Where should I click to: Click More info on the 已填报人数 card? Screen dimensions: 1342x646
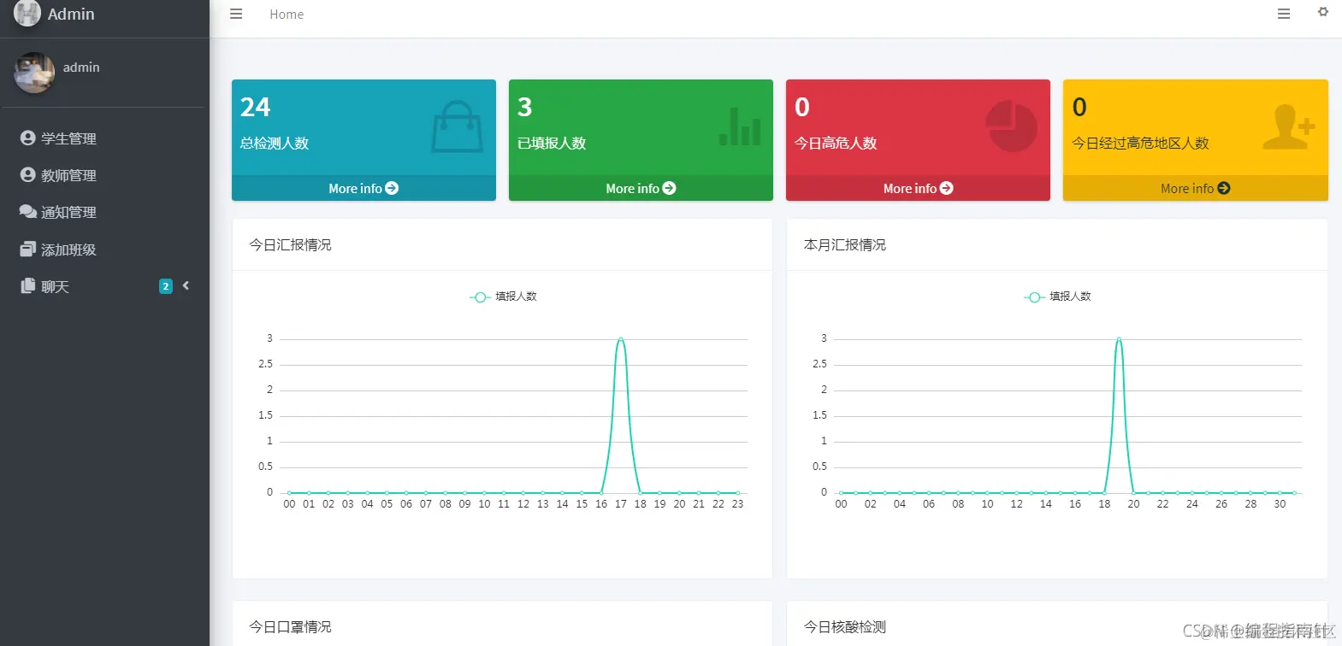641,188
